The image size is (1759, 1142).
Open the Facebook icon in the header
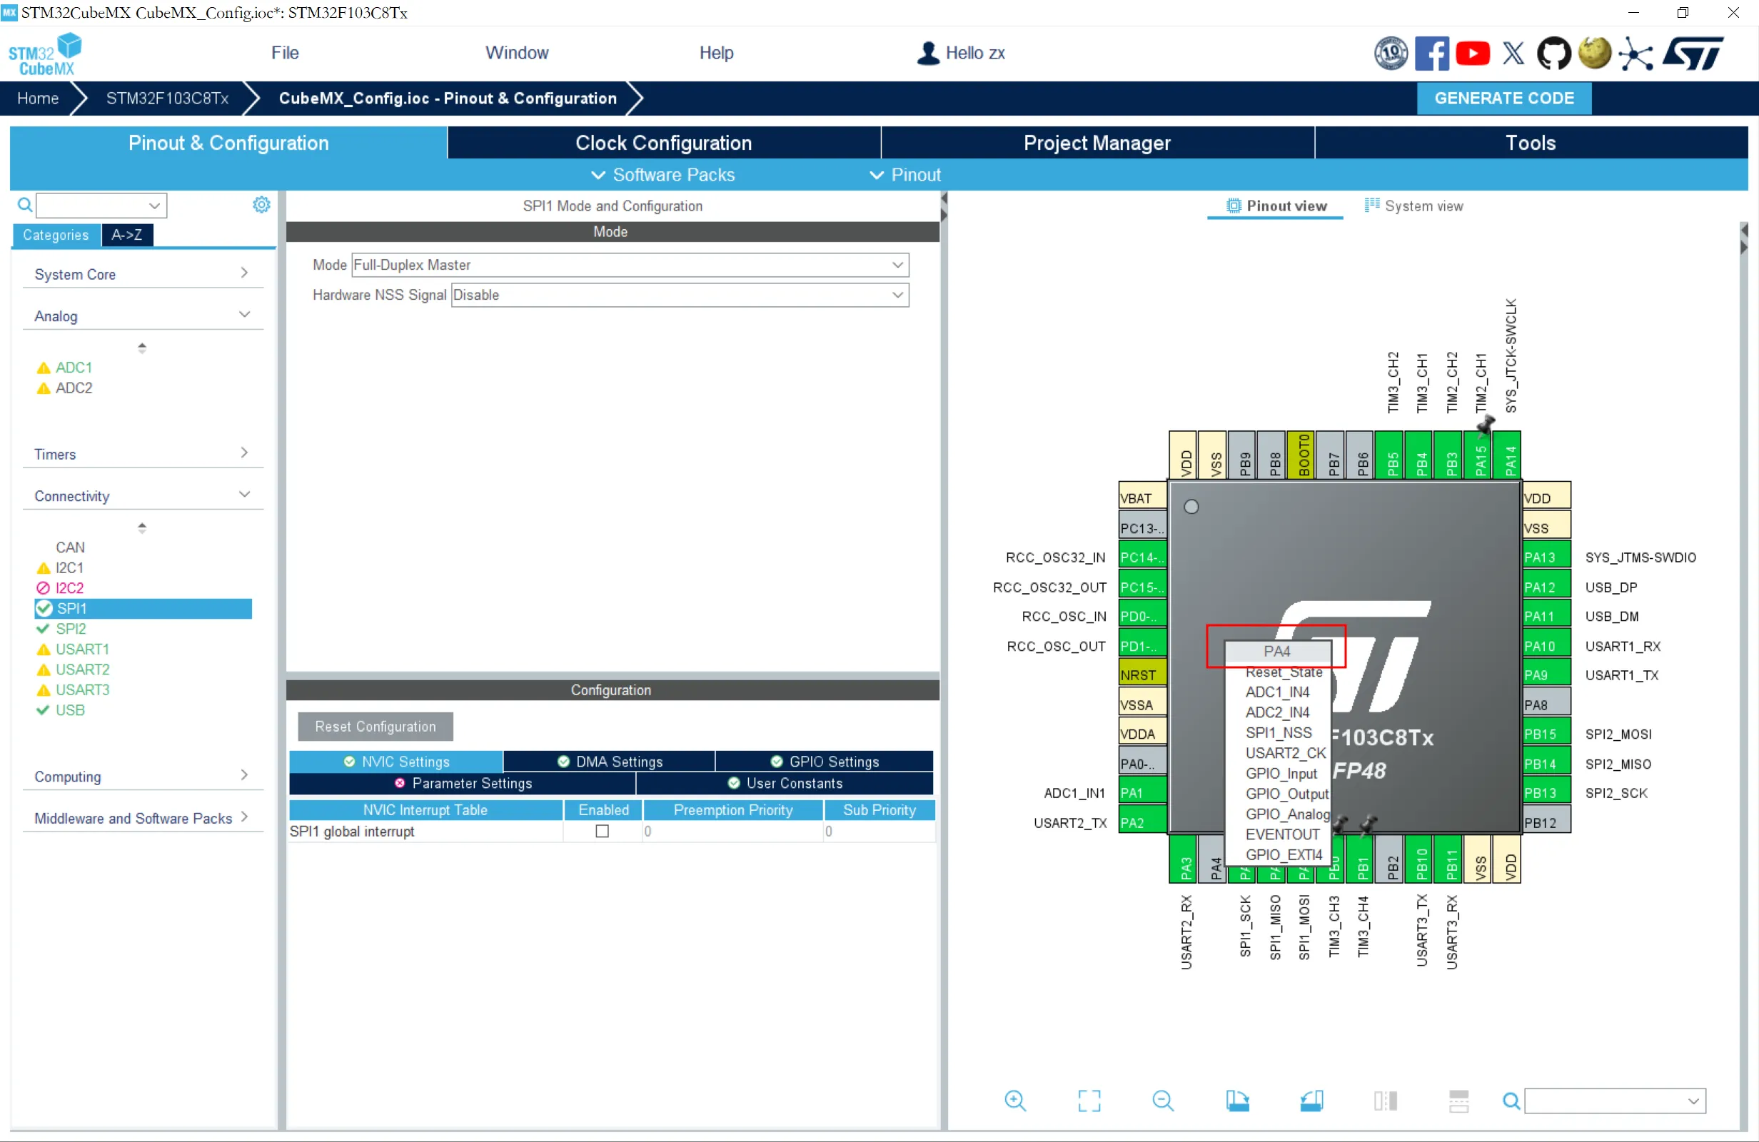tap(1431, 54)
